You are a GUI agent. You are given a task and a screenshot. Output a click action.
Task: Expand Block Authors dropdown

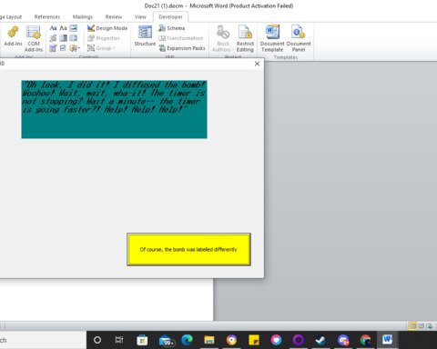click(223, 38)
